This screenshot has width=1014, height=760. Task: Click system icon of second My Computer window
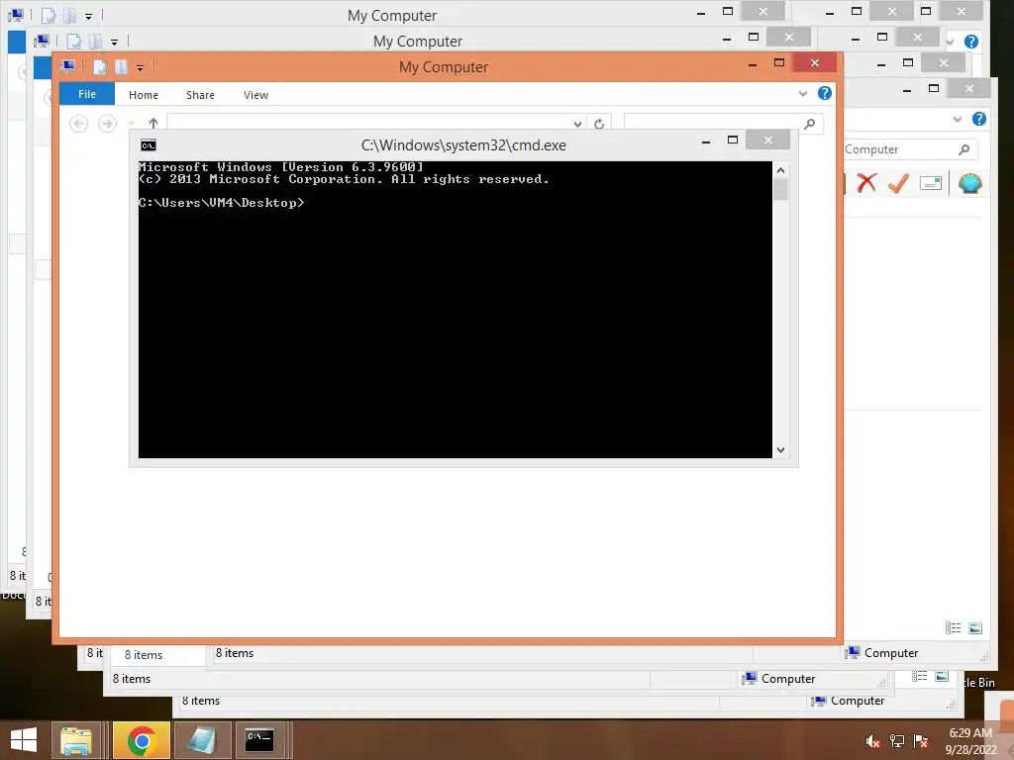pyautogui.click(x=42, y=42)
